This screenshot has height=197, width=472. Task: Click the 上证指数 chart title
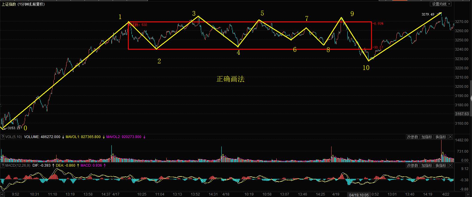point(8,4)
